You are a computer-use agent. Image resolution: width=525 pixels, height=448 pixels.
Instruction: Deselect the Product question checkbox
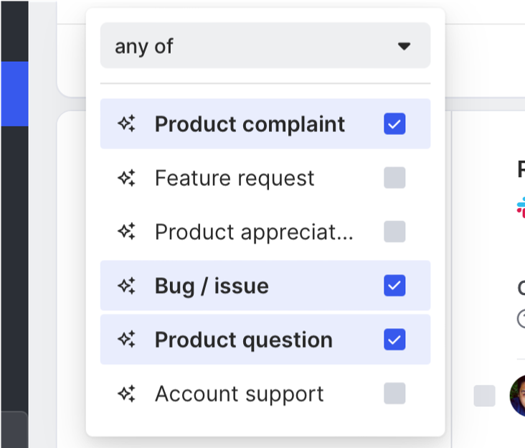click(394, 340)
